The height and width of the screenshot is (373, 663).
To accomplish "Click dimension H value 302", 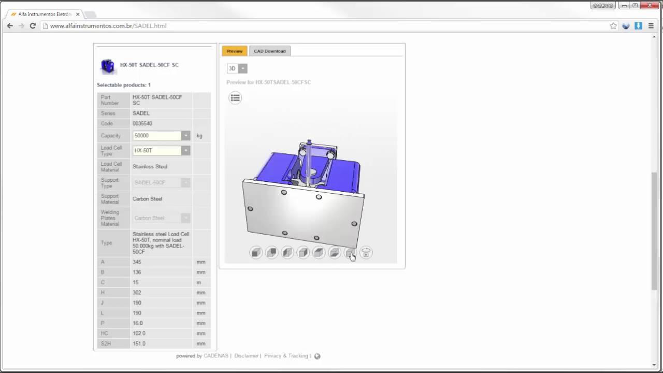I will point(137,293).
